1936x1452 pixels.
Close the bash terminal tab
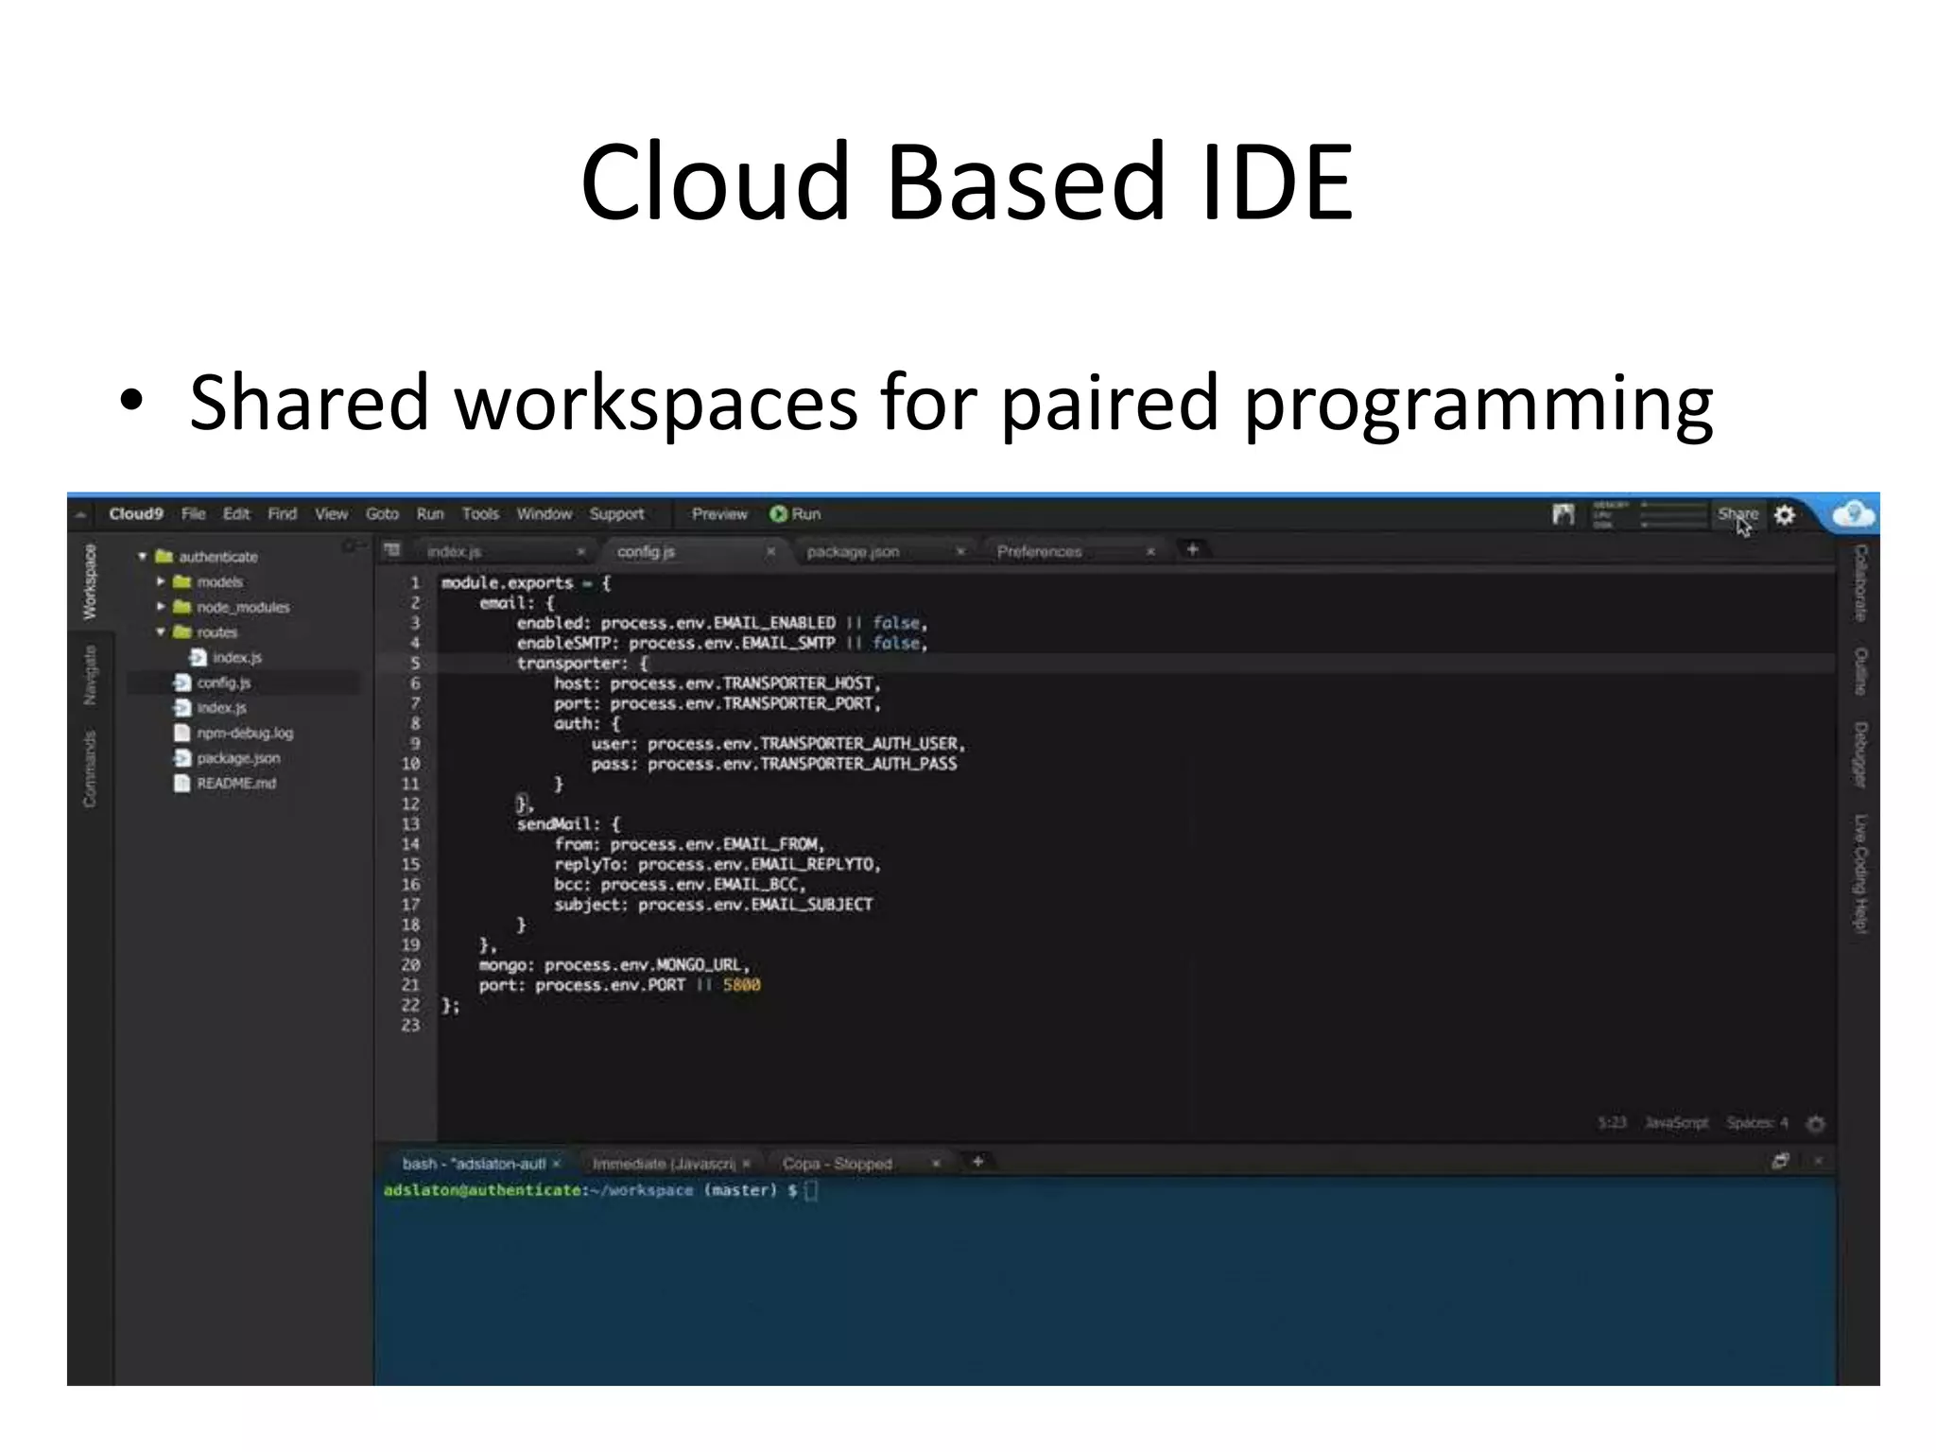click(557, 1164)
